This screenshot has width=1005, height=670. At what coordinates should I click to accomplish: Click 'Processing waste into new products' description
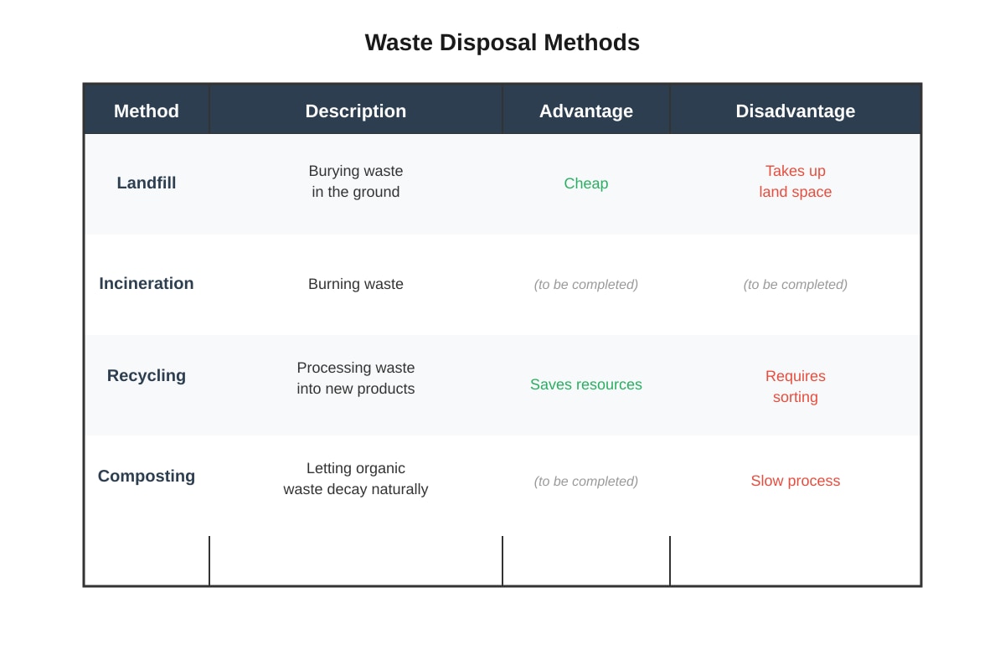click(356, 379)
